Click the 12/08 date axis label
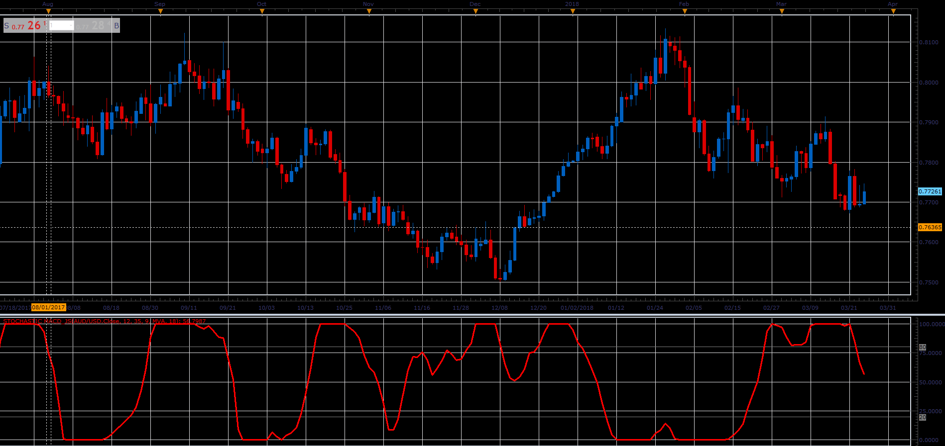This screenshot has width=945, height=446. (x=500, y=308)
